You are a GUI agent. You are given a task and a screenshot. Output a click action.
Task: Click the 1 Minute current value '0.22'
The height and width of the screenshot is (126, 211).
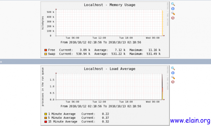coord(105,114)
